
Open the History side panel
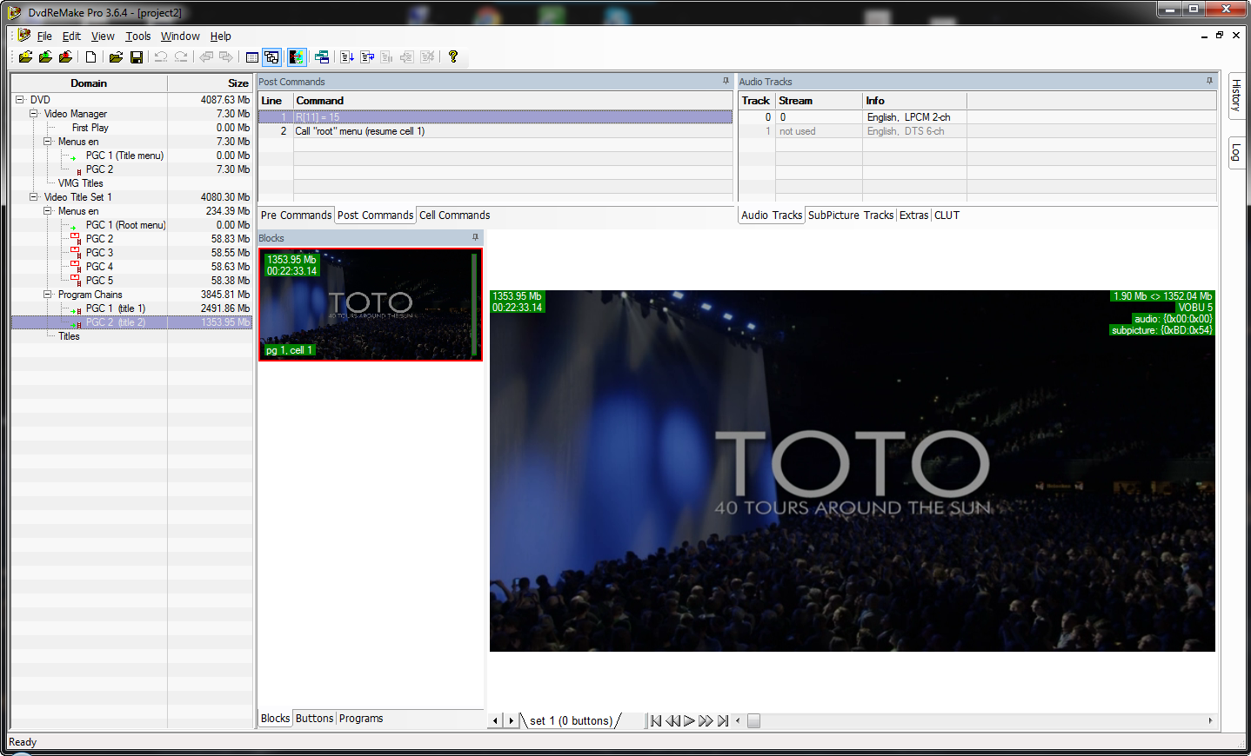(x=1235, y=95)
